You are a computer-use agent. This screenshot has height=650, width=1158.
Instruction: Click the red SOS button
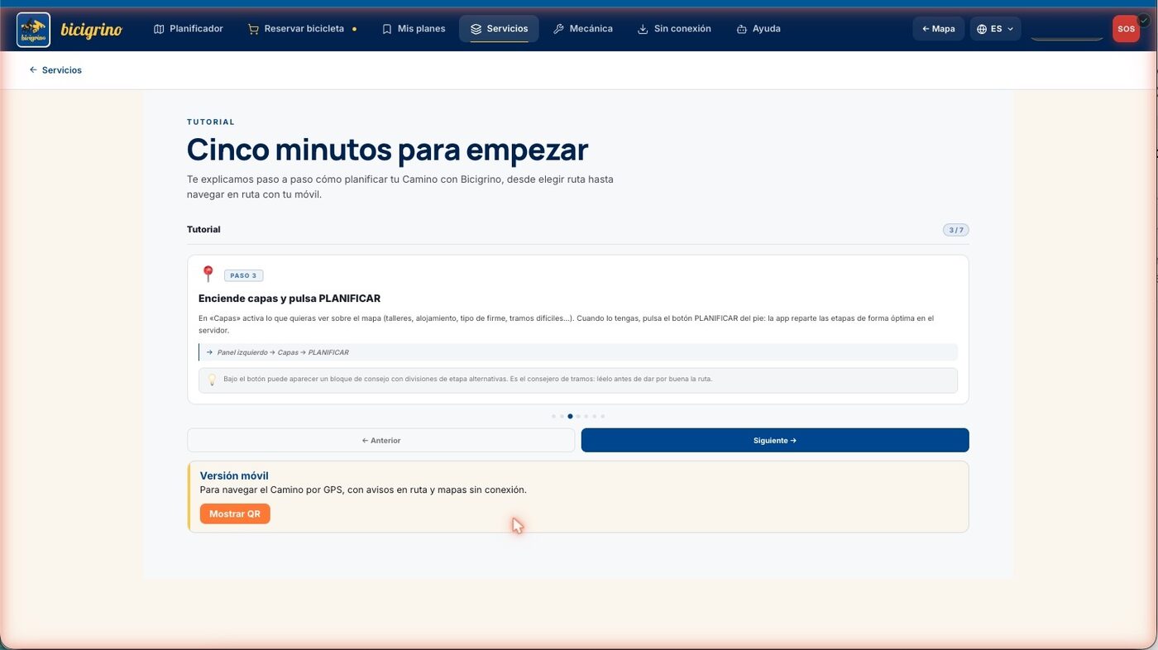1126,29
